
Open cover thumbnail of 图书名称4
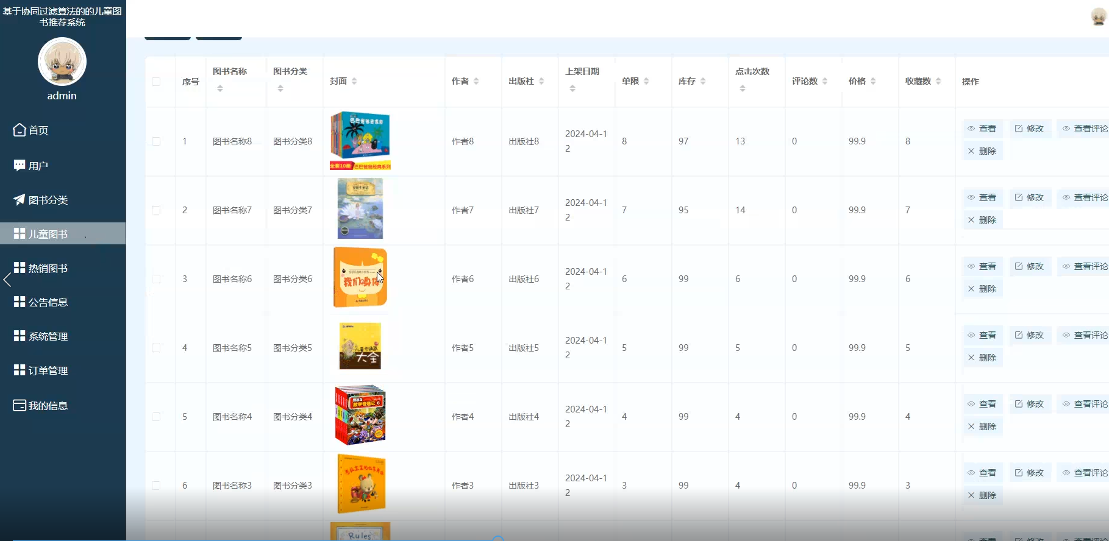360,415
